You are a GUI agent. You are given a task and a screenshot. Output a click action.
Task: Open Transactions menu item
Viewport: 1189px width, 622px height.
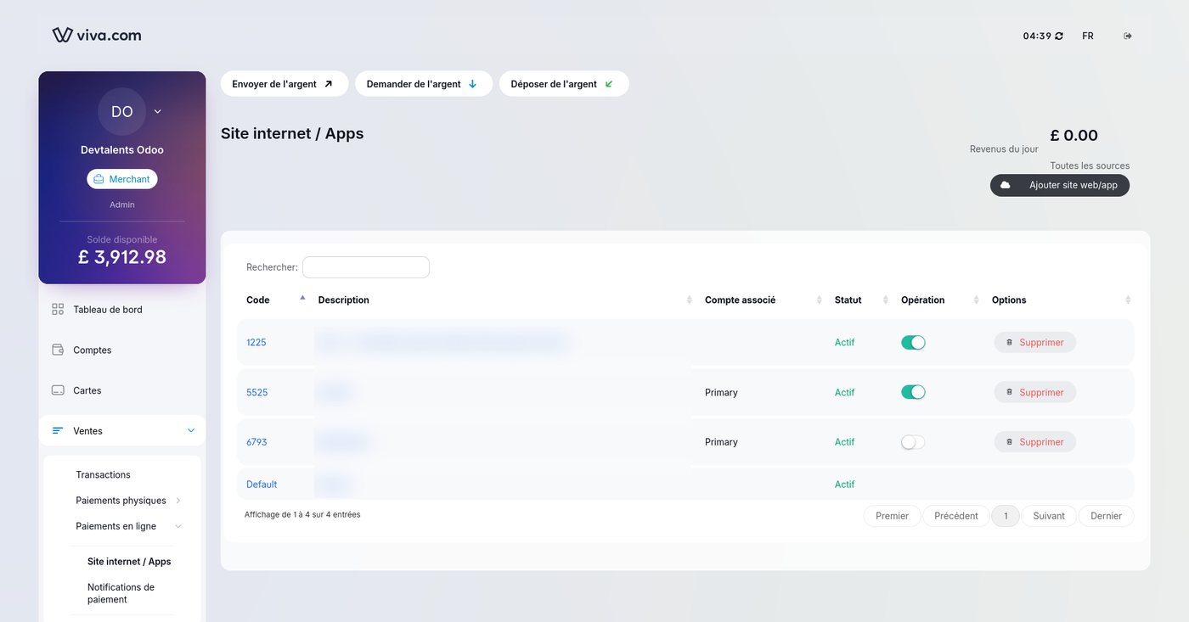[104, 474]
